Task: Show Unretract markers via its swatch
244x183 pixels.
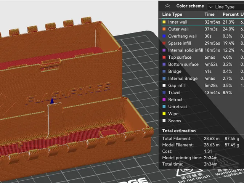Action: click(x=164, y=107)
